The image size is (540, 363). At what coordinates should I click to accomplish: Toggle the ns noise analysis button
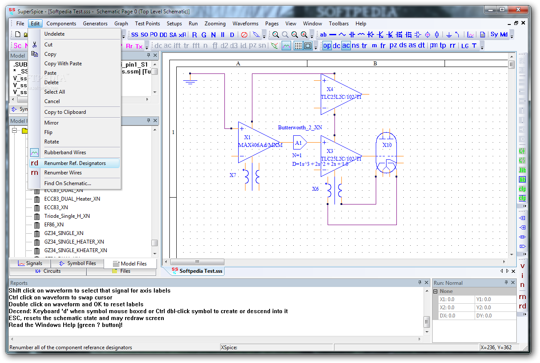pyautogui.click(x=356, y=46)
